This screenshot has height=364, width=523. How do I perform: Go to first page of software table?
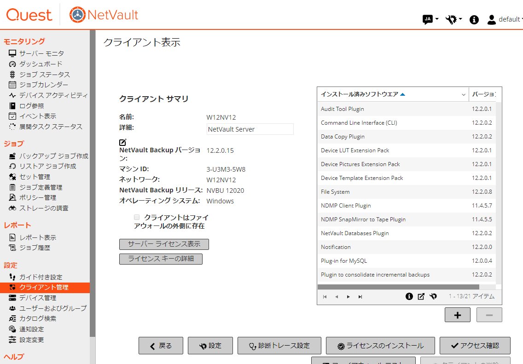click(x=325, y=297)
